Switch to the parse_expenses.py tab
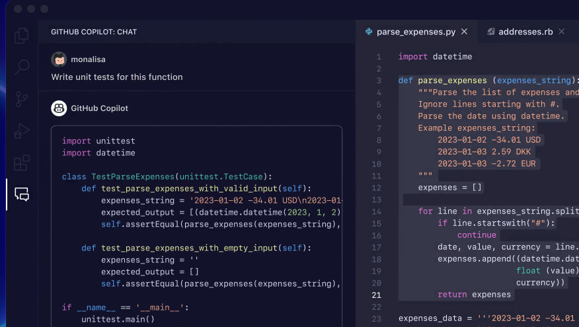579x327 pixels. click(416, 32)
